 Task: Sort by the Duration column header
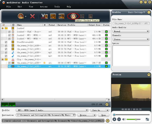(62, 25)
